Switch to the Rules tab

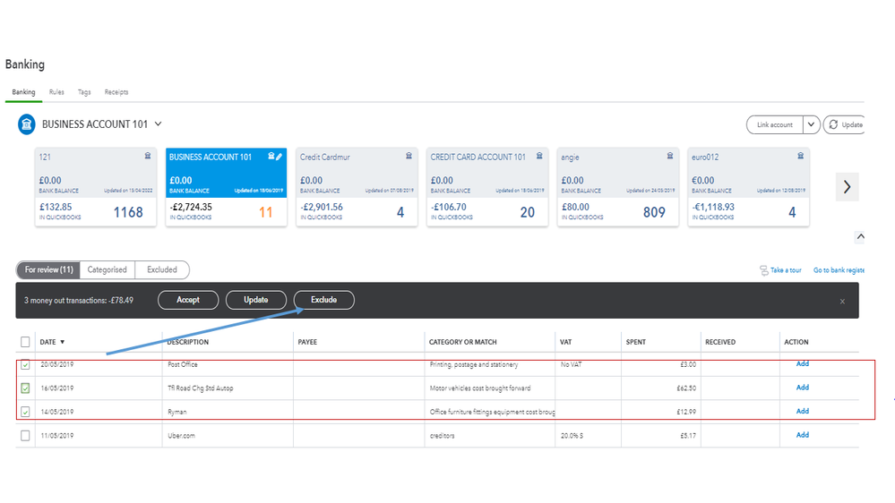click(56, 92)
